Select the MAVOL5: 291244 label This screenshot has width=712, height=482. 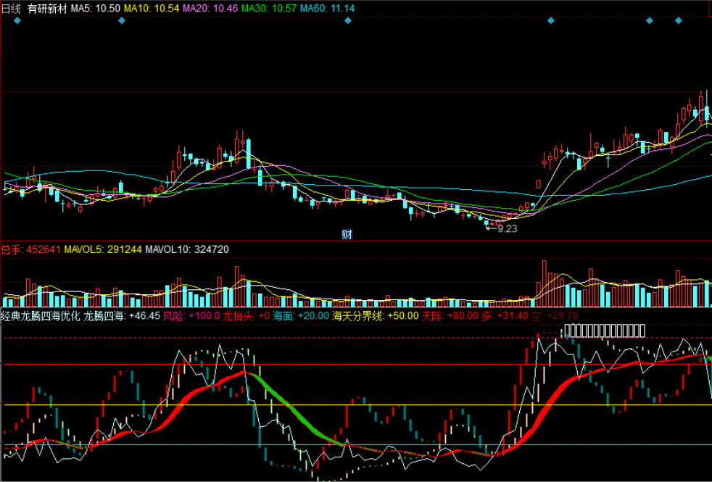[x=103, y=249]
